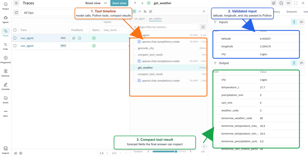Image resolution: width=308 pixels, height=157 pixels.
Task: Toggle expand-all for the Output section
Action: [x=294, y=63]
